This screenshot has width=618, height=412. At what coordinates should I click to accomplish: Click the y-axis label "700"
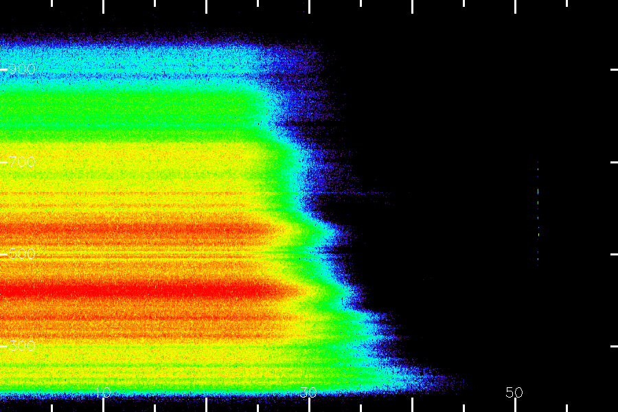click(22, 162)
